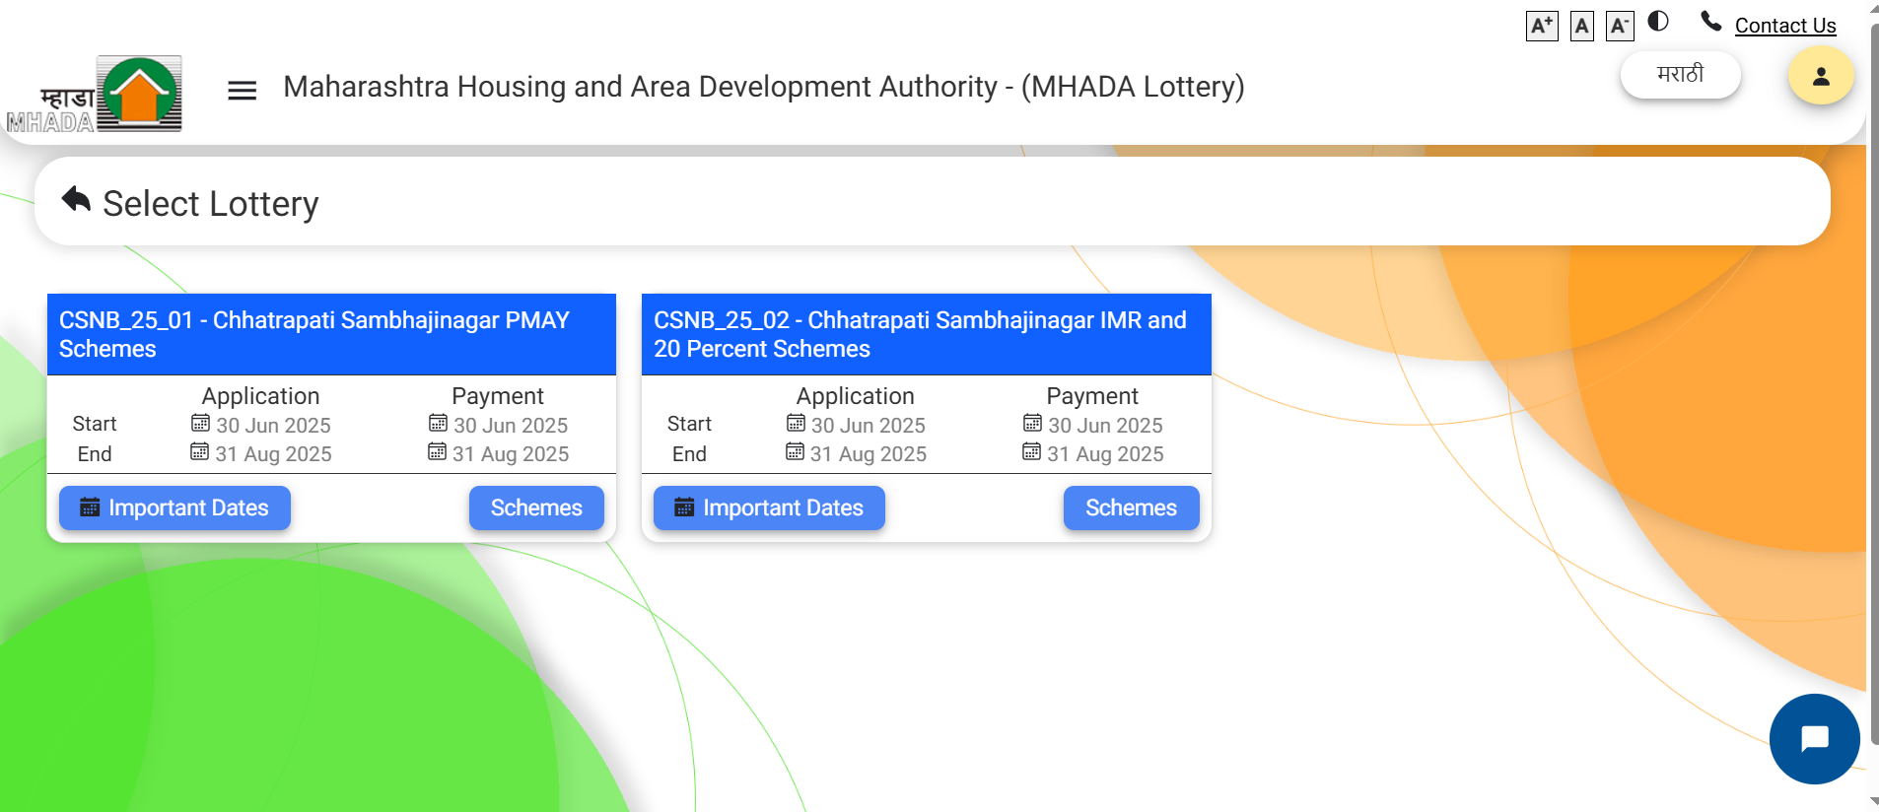The image size is (1879, 812).
Task: Open the chat support bubble
Action: (1814, 739)
